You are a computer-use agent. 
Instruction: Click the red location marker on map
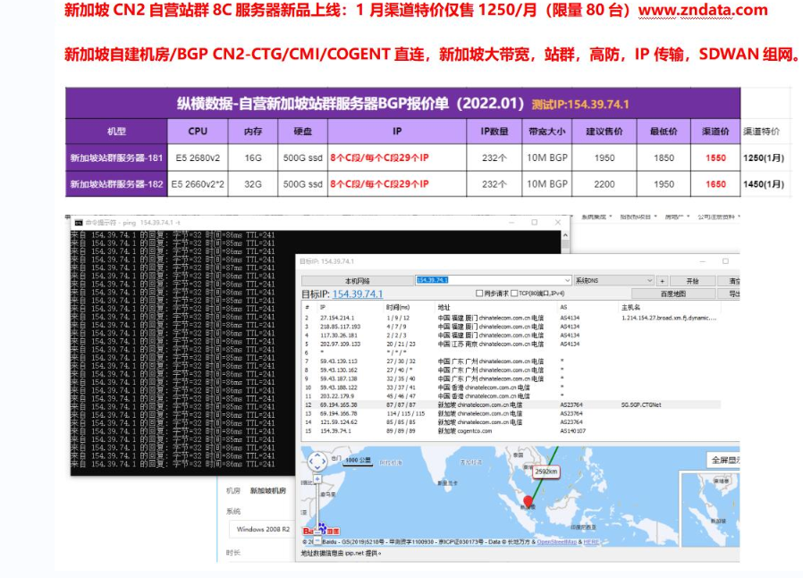point(528,501)
